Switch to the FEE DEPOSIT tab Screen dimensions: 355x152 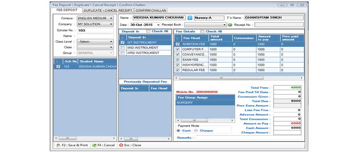tap(67, 10)
